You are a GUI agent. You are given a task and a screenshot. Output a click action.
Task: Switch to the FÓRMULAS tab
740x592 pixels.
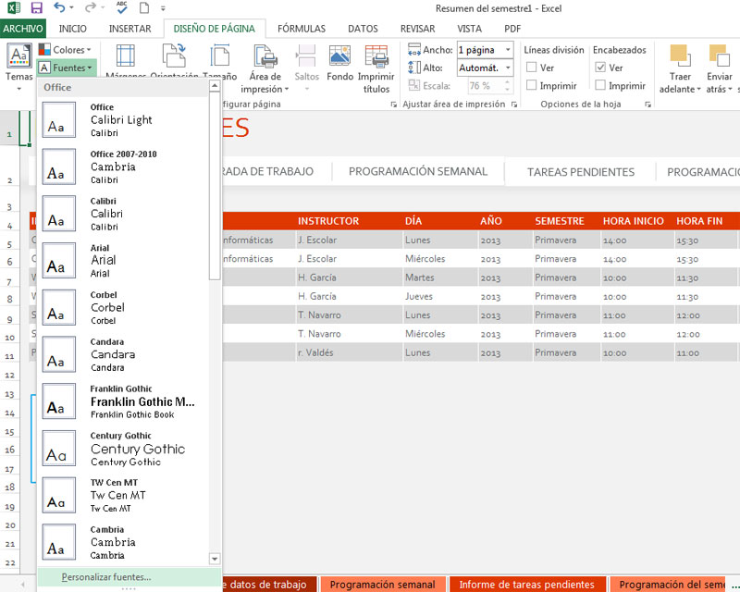(302, 29)
